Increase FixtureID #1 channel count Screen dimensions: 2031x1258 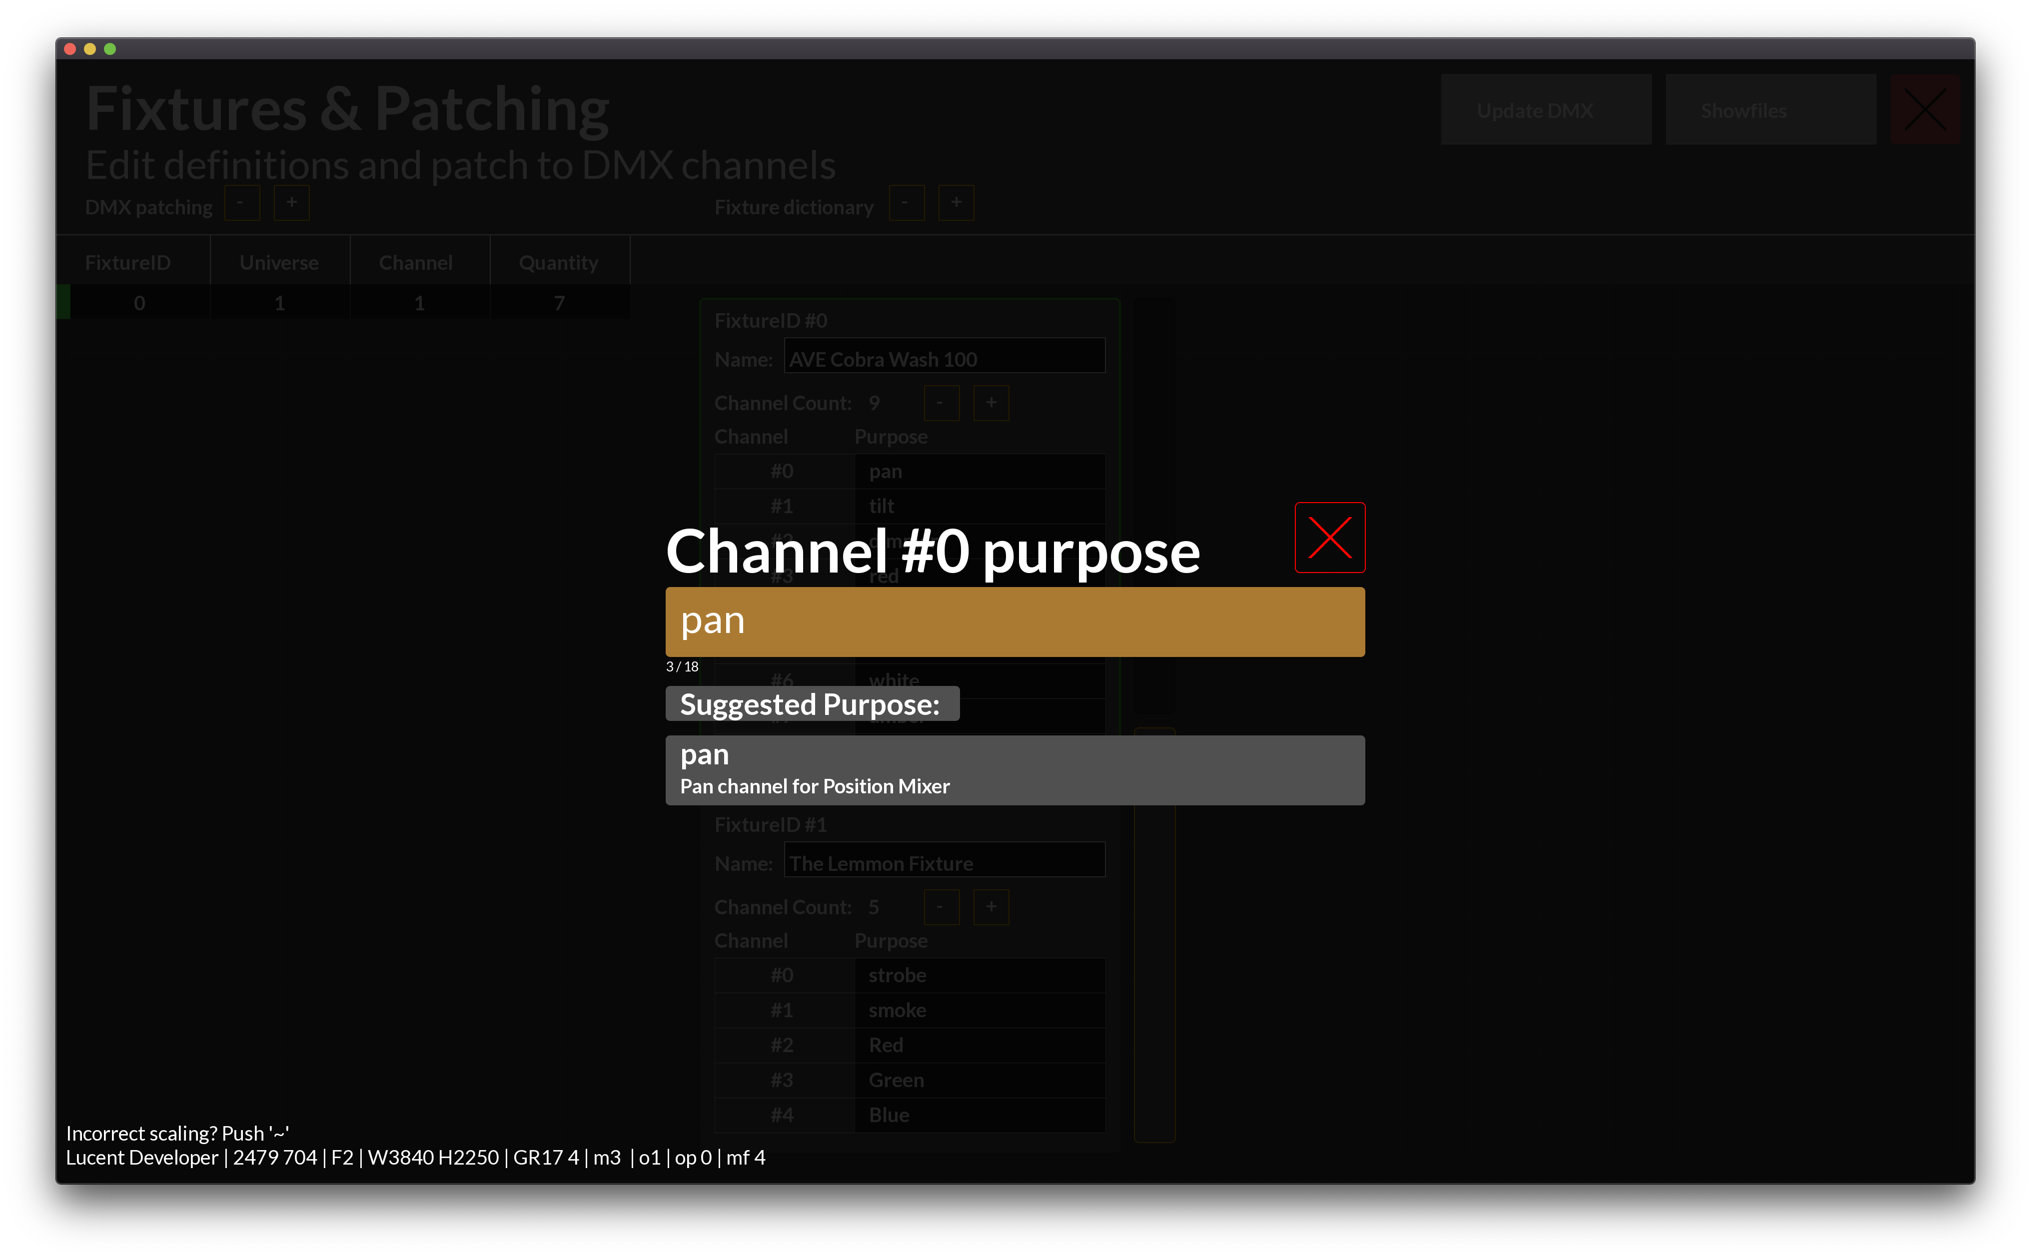991,907
